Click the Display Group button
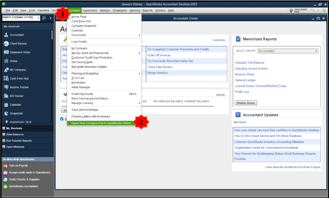The width and height of the screenshot is (329, 198). tap(246, 103)
